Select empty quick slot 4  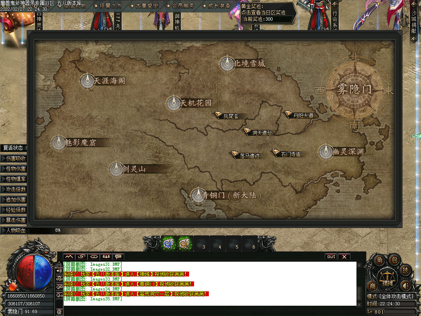pyautogui.click(x=217, y=244)
